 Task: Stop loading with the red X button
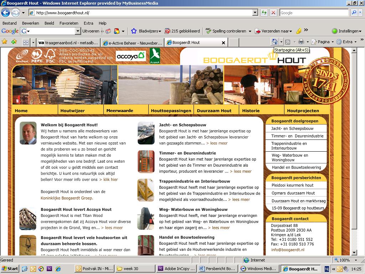273,12
